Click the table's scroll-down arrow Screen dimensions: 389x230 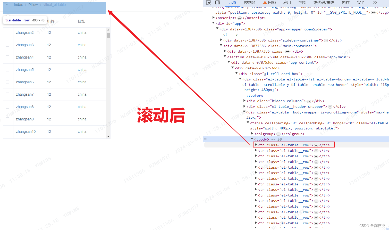click(x=108, y=137)
